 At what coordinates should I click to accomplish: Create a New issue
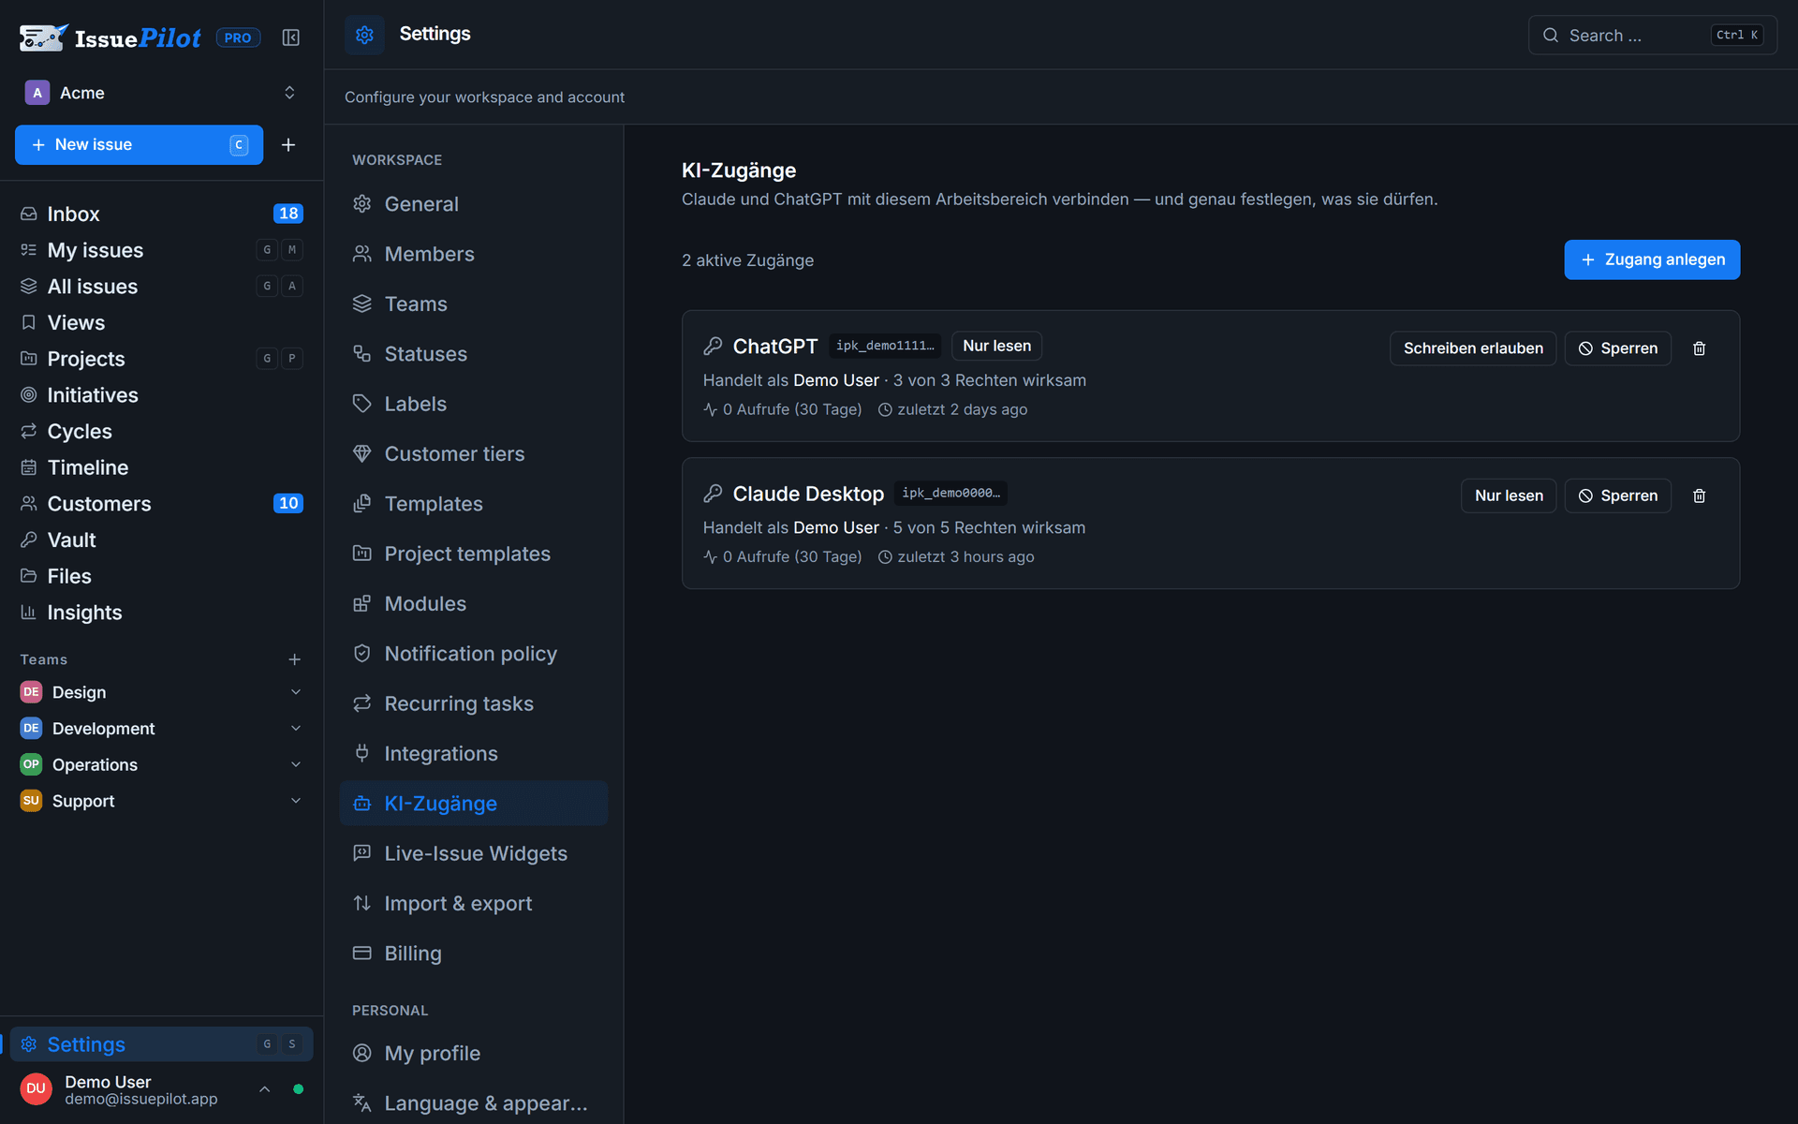pyautogui.click(x=139, y=144)
